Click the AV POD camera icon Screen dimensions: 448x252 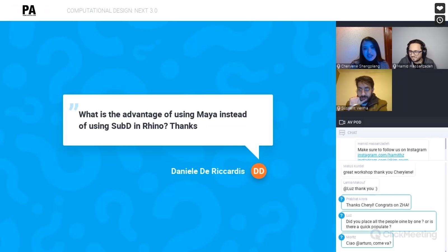(x=342, y=122)
